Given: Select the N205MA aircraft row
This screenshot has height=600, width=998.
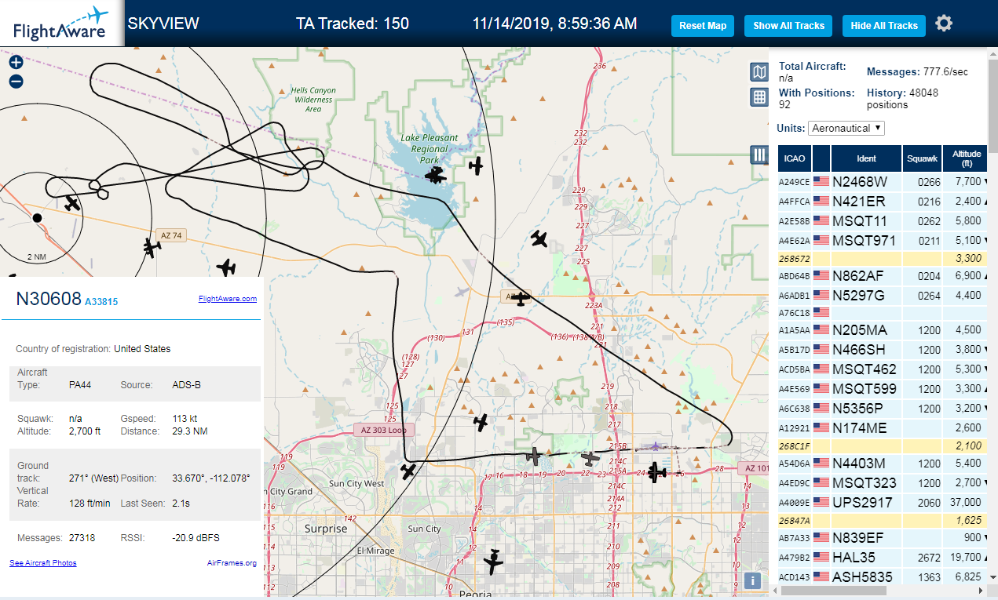Looking at the screenshot, I should (883, 329).
